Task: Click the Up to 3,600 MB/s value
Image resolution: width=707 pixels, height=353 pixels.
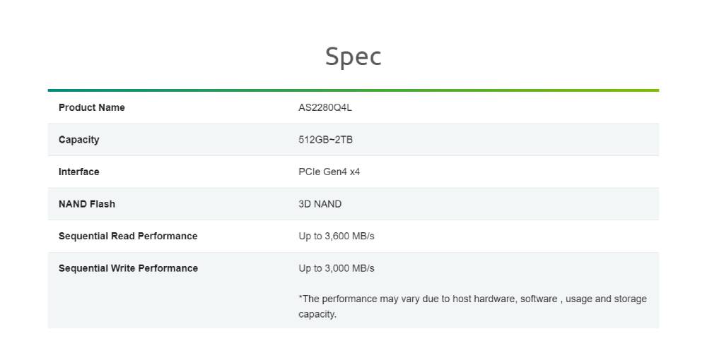Action: pos(337,236)
